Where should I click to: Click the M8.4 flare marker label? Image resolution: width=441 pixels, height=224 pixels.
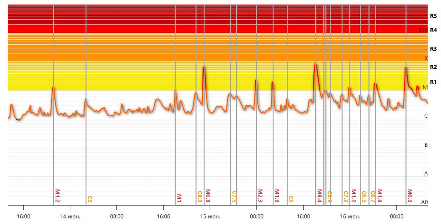pos(319,196)
